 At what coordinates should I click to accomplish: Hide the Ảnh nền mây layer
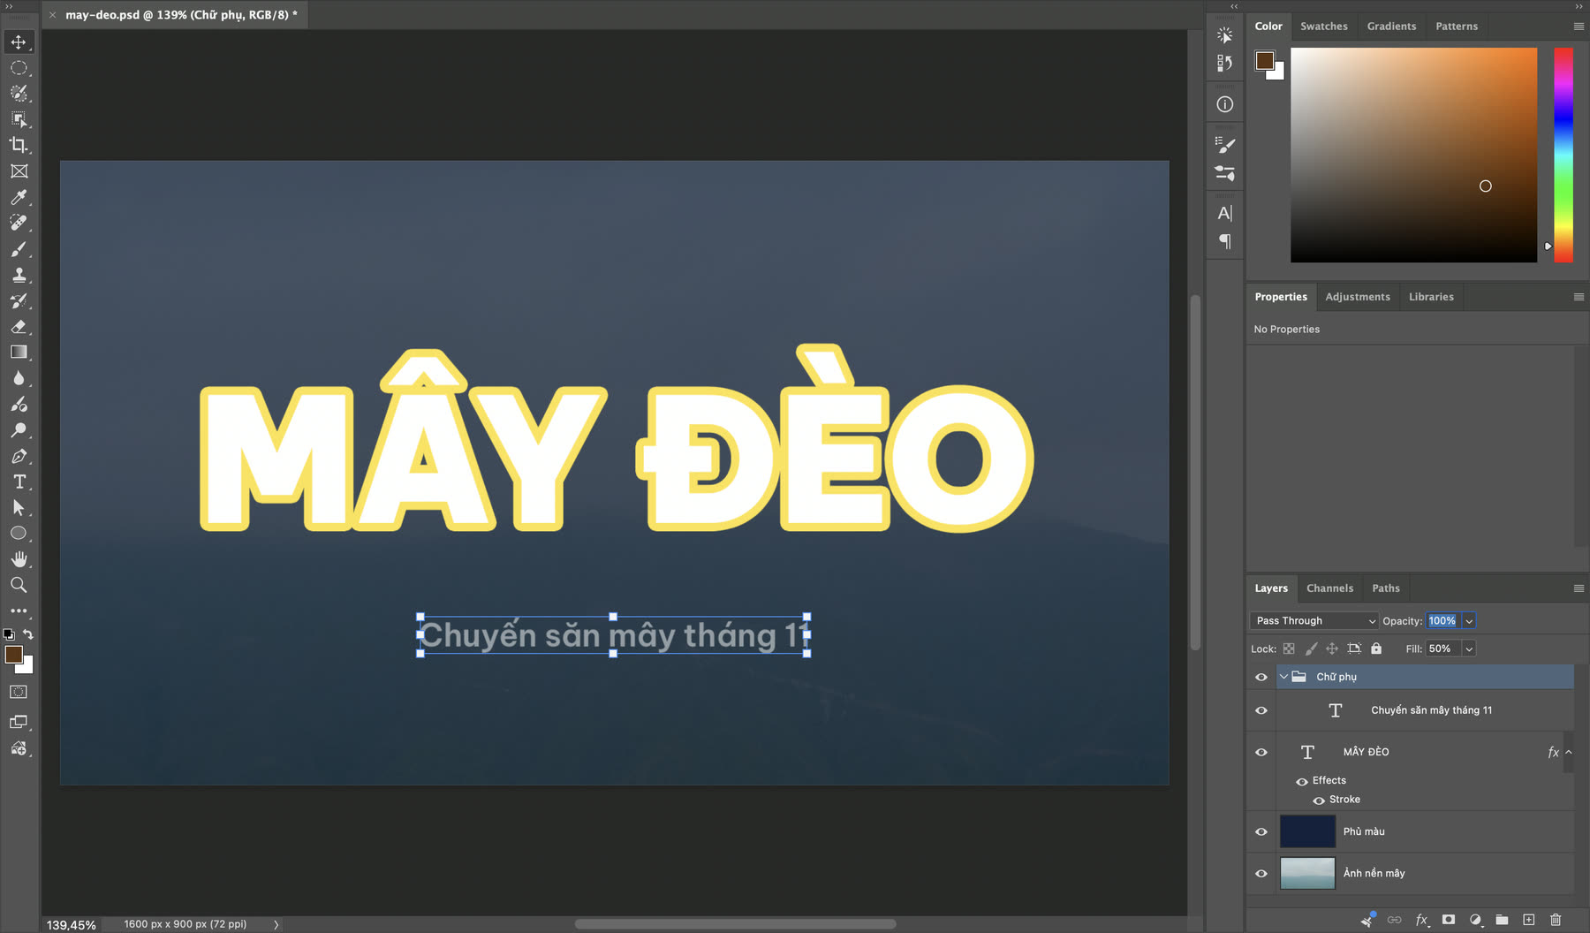click(x=1261, y=873)
